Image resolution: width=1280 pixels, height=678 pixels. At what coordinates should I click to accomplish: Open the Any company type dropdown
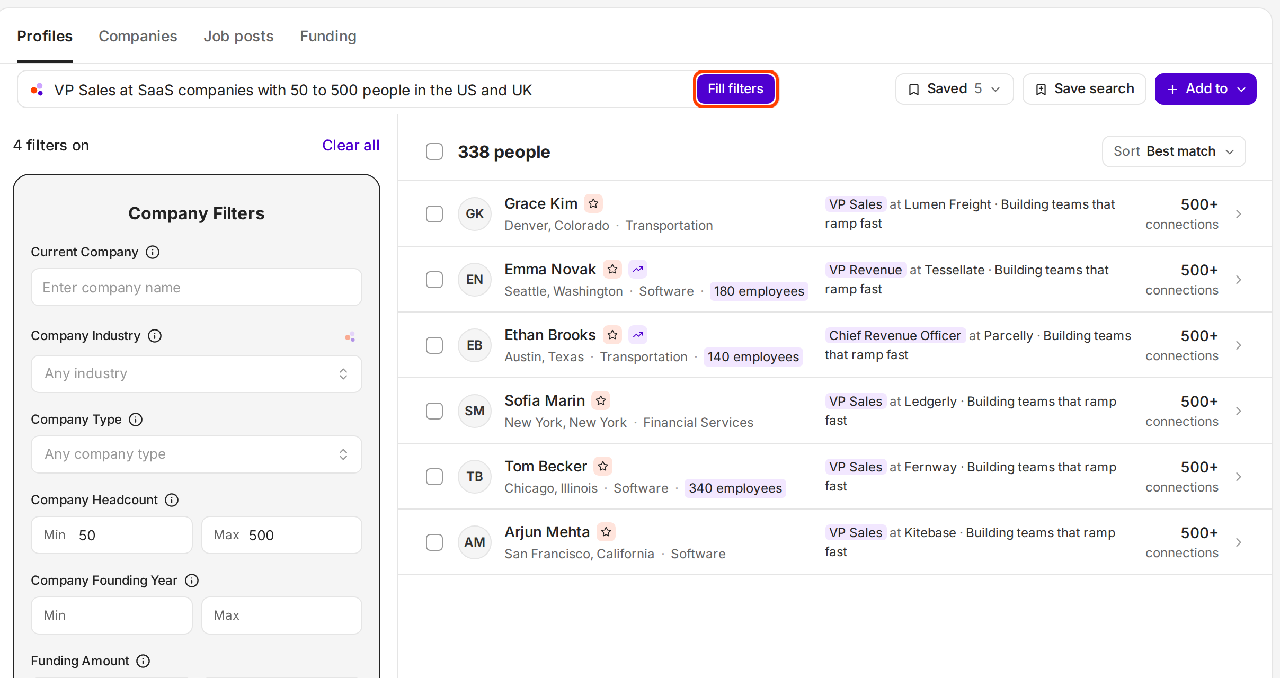pyautogui.click(x=197, y=454)
